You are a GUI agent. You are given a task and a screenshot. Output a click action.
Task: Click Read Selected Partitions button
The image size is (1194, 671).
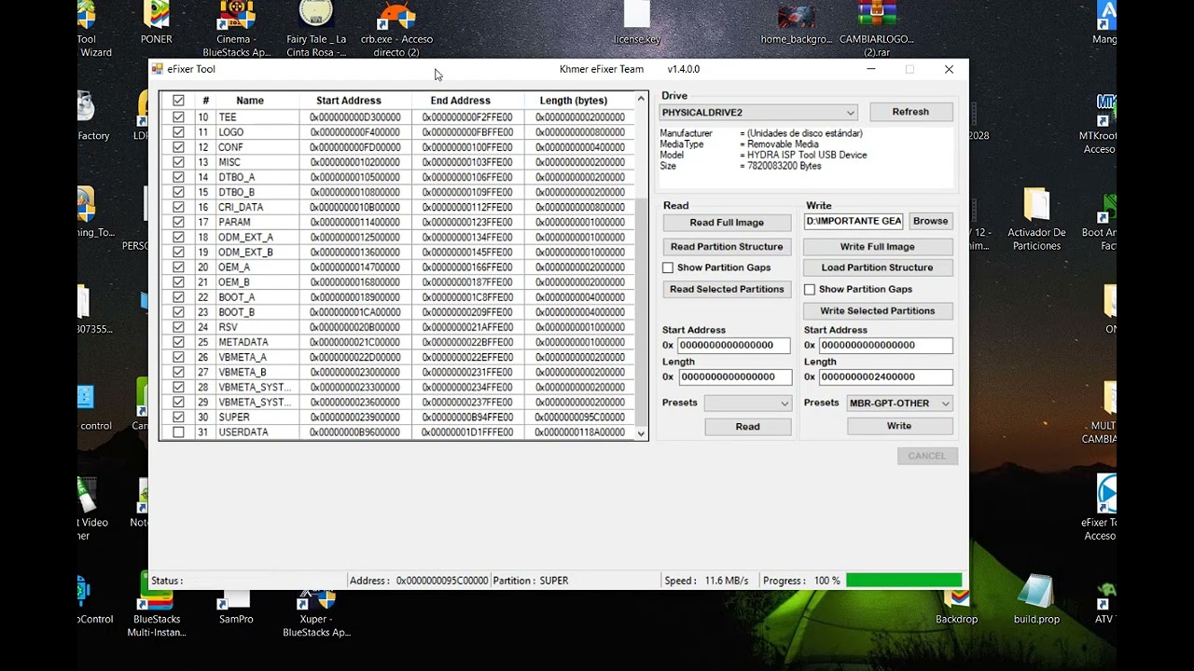[727, 290]
